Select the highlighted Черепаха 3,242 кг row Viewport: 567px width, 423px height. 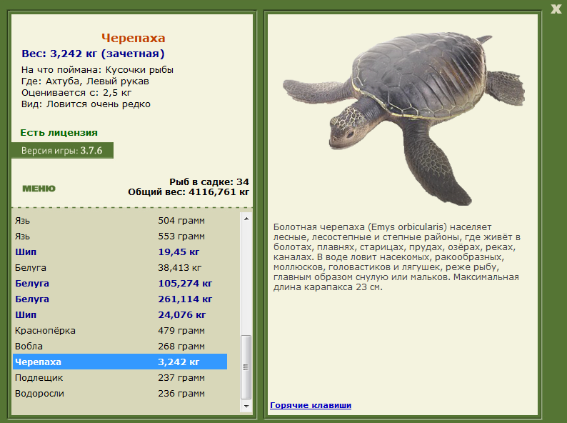click(120, 362)
